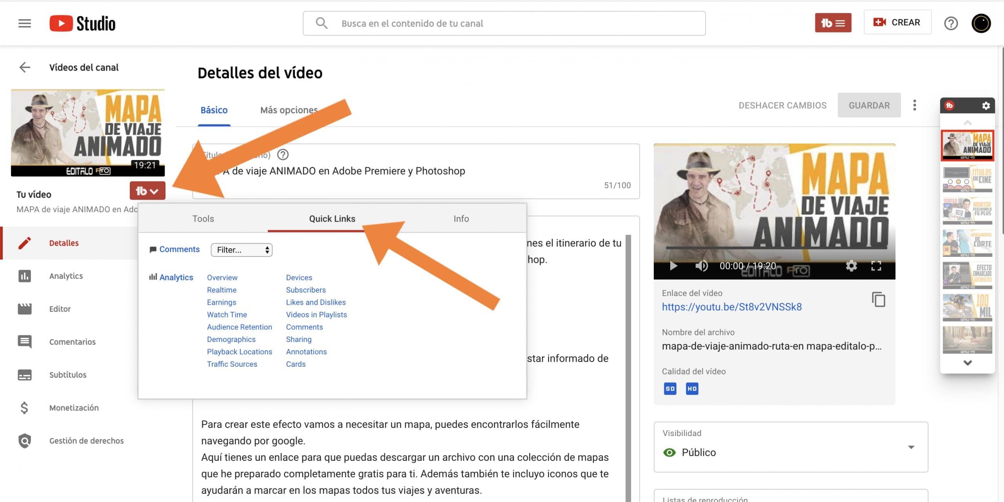Open the hamburger navigation menu
This screenshot has width=1004, height=502.
(x=24, y=23)
